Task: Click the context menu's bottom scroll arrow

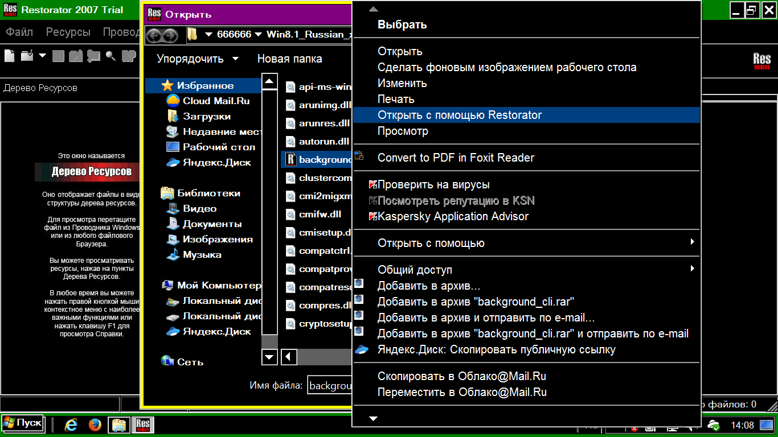Action: click(x=374, y=419)
